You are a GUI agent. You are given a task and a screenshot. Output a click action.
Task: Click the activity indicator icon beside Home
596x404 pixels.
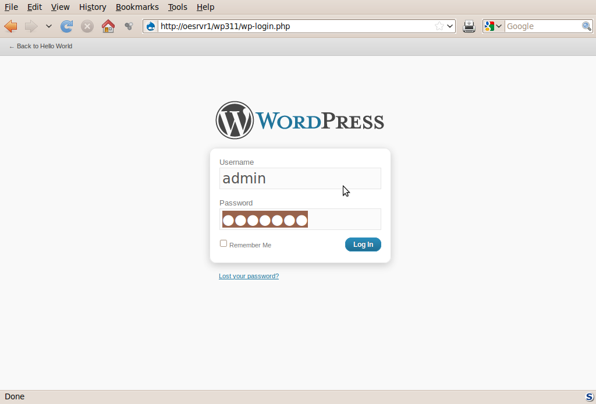(x=129, y=26)
